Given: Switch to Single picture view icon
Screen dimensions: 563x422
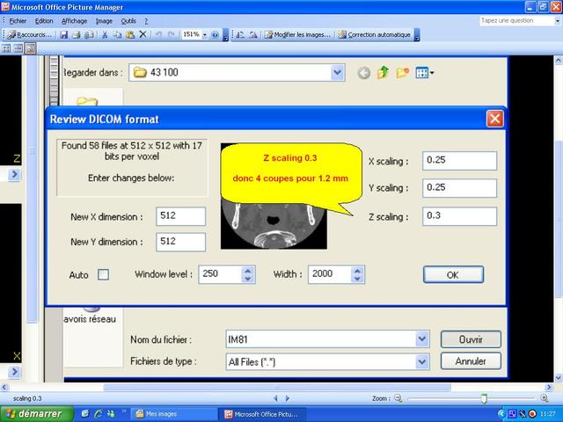Looking at the screenshot, I should point(30,48).
